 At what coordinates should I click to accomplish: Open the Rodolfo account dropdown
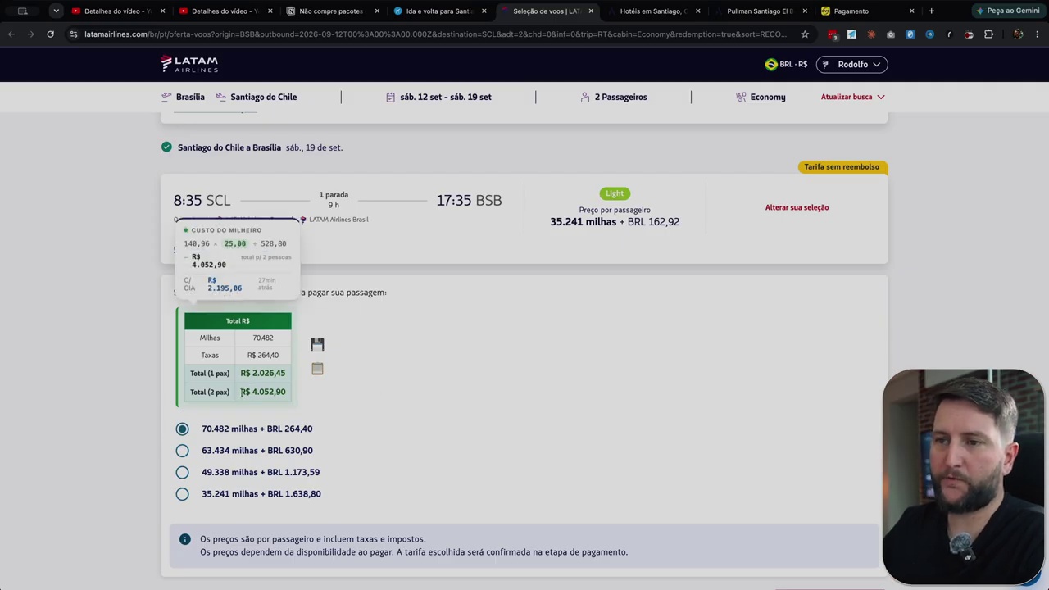[x=851, y=64]
